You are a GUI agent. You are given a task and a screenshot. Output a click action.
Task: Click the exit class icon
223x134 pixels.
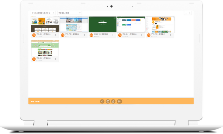pos(119,101)
